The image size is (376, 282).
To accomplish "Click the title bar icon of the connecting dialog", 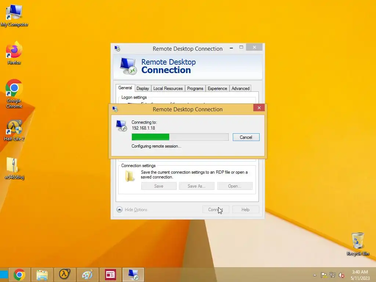I will pos(115,109).
